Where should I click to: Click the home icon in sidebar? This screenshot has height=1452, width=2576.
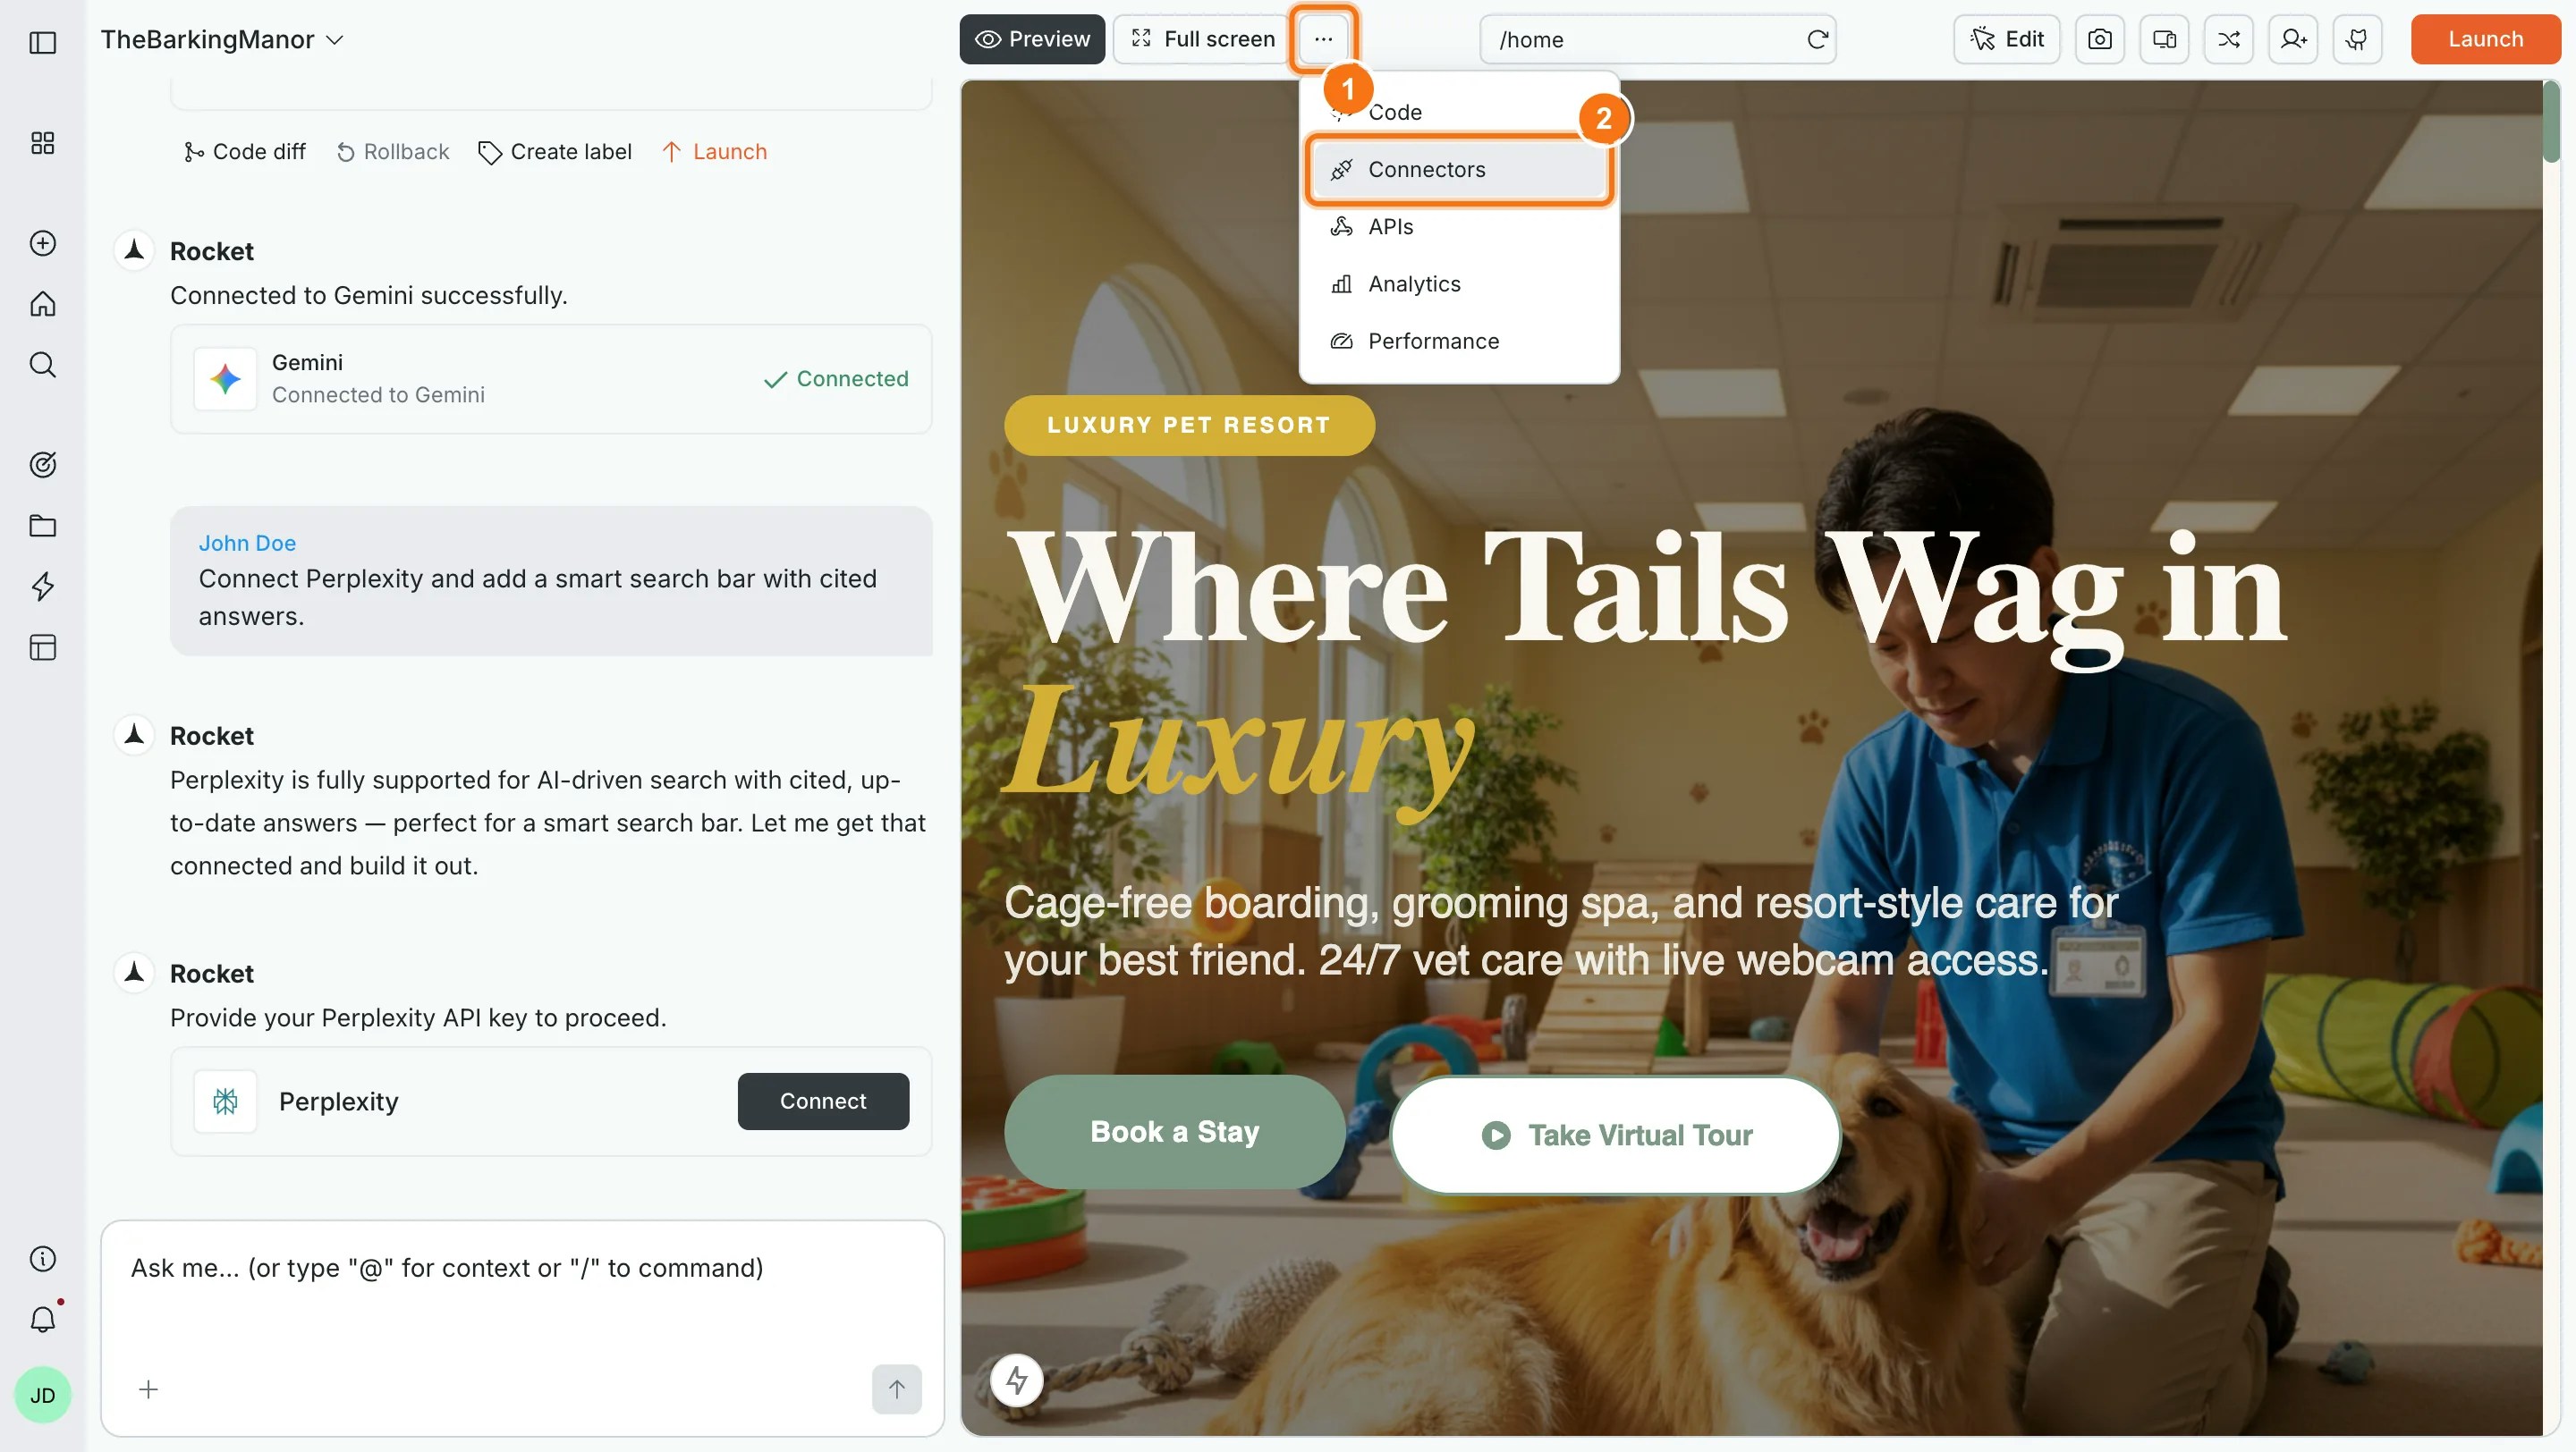tap(43, 304)
